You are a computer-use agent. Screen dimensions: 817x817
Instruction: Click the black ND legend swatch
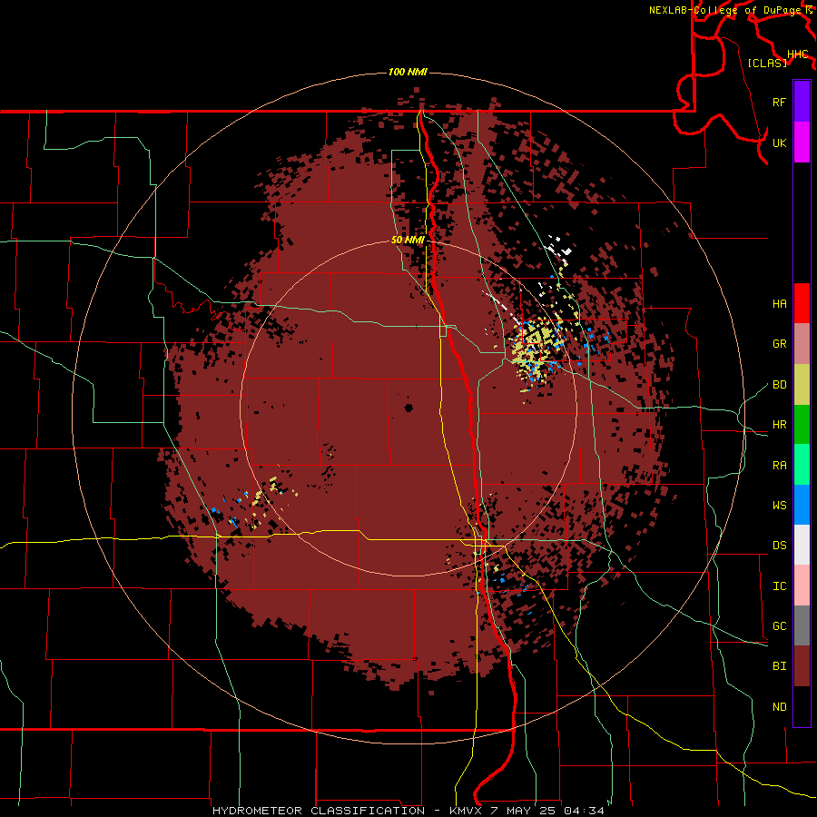[x=802, y=706]
